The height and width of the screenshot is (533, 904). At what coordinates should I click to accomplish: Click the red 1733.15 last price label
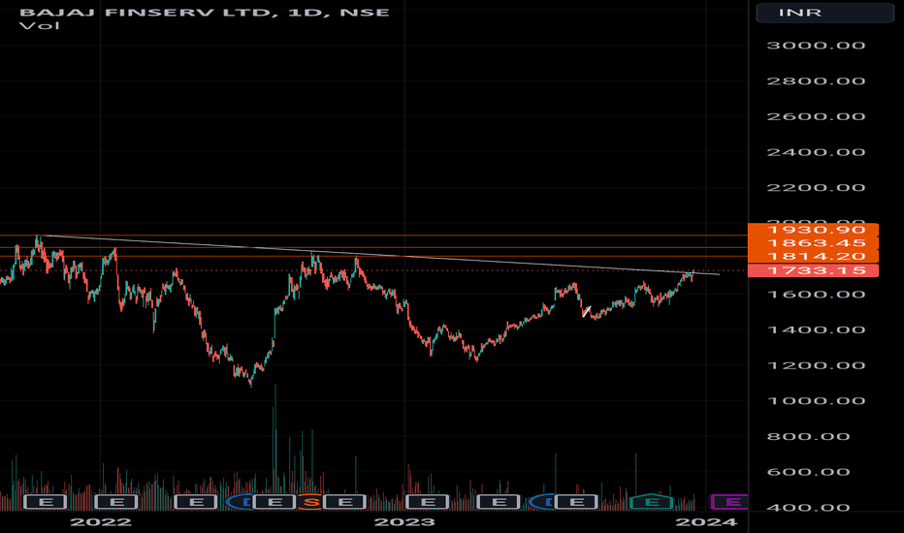pyautogui.click(x=814, y=270)
